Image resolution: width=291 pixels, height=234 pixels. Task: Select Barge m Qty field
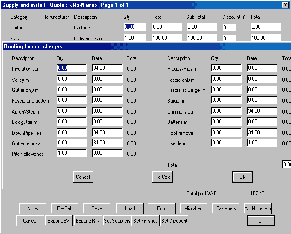(x=226, y=100)
